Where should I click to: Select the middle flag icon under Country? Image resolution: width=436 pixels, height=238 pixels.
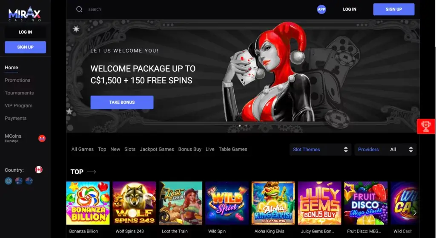pyautogui.click(x=19, y=181)
